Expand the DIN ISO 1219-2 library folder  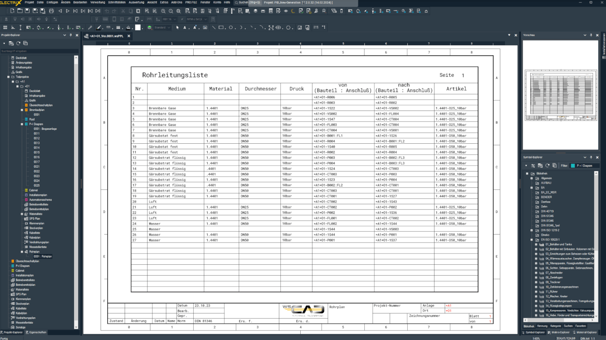(531, 230)
